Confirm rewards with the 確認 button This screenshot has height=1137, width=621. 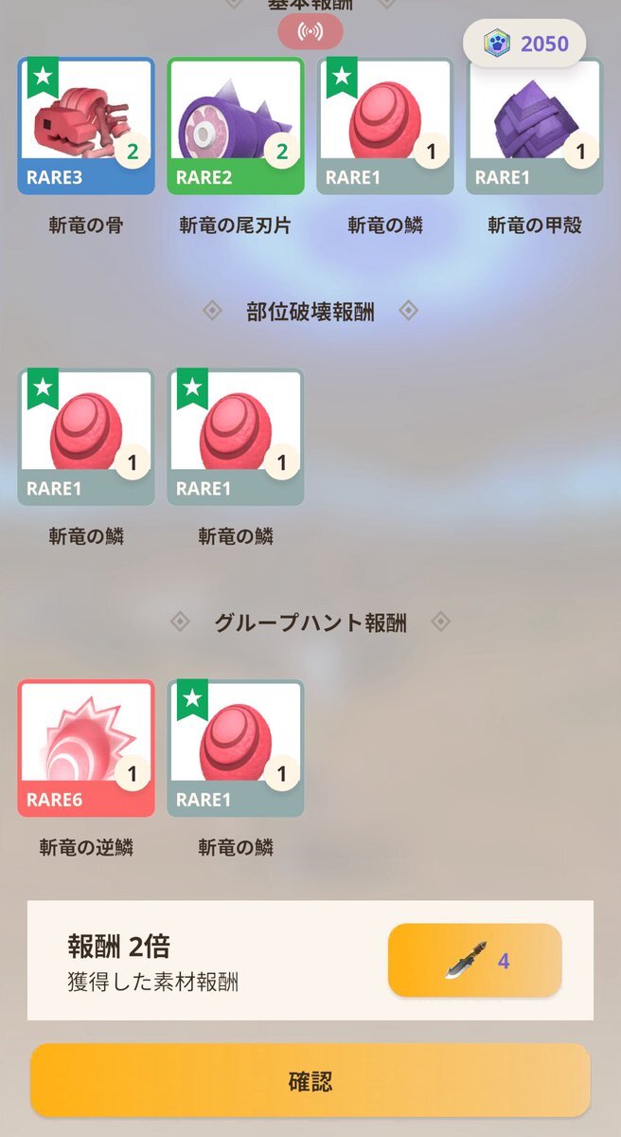pyautogui.click(x=310, y=1081)
